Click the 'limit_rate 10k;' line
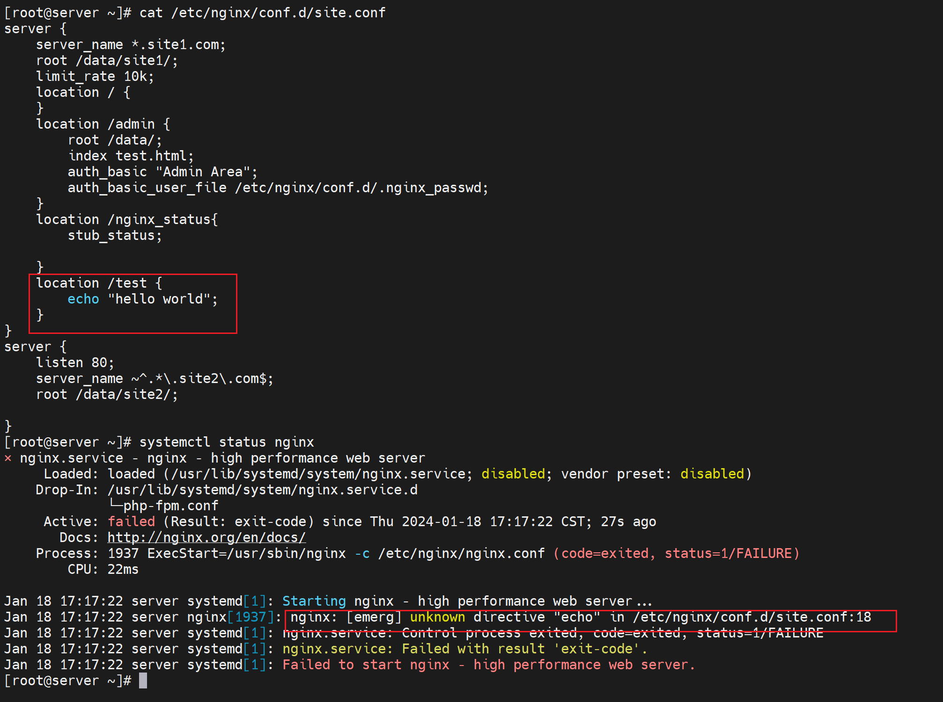Screen dimensions: 943x702 pyautogui.click(x=95, y=76)
